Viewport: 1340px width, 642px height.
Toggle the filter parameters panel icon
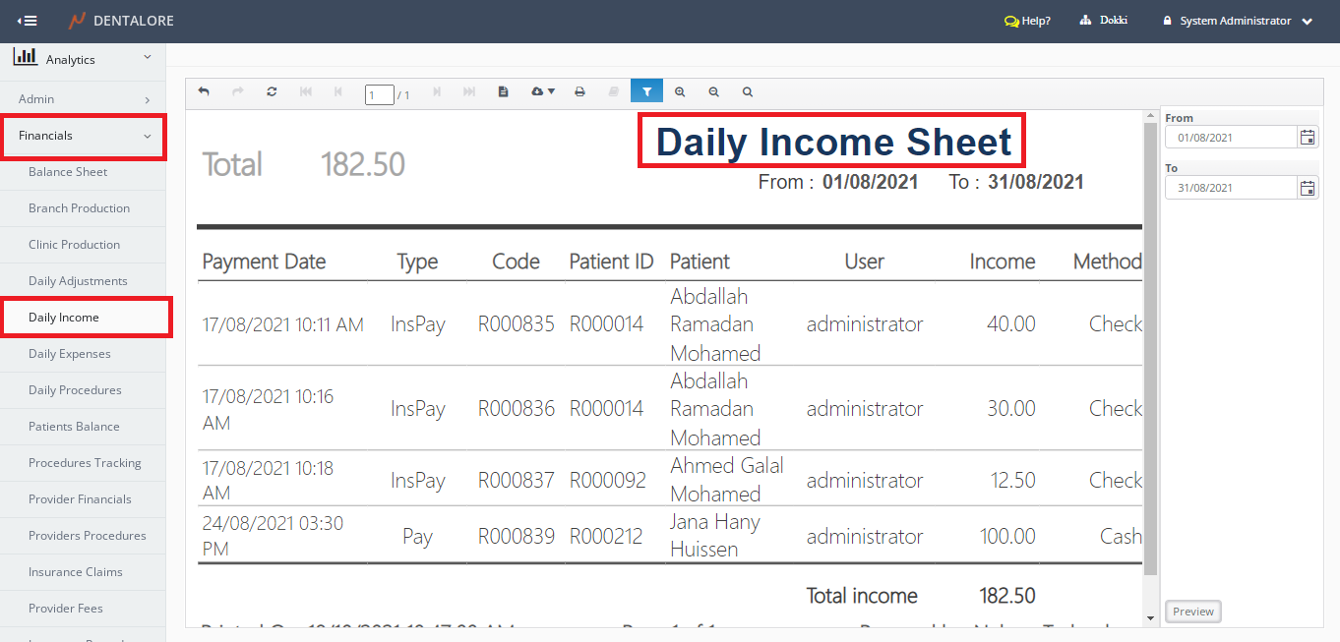point(646,91)
